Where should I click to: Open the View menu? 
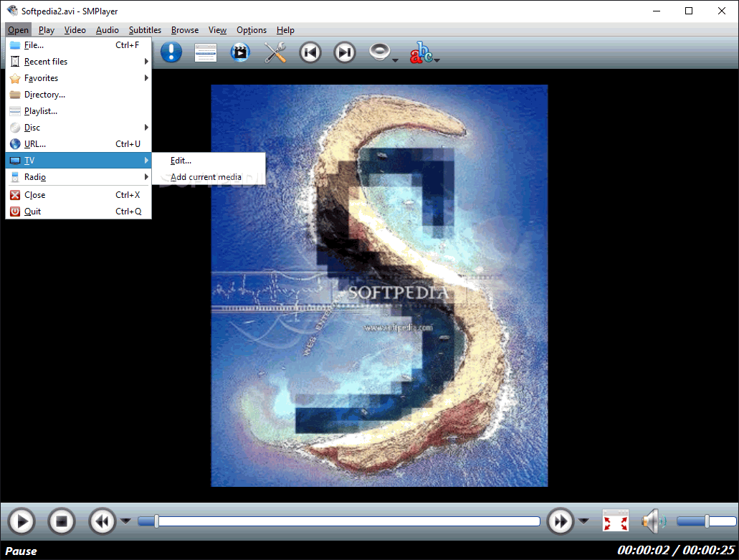(x=217, y=29)
